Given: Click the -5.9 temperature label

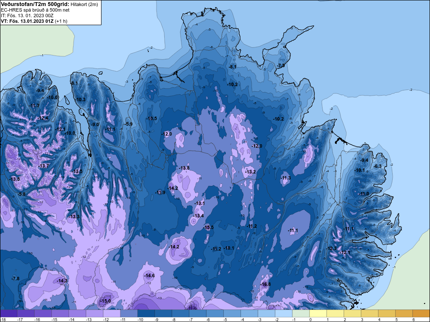Looking at the screenshot, I should pos(129,124).
